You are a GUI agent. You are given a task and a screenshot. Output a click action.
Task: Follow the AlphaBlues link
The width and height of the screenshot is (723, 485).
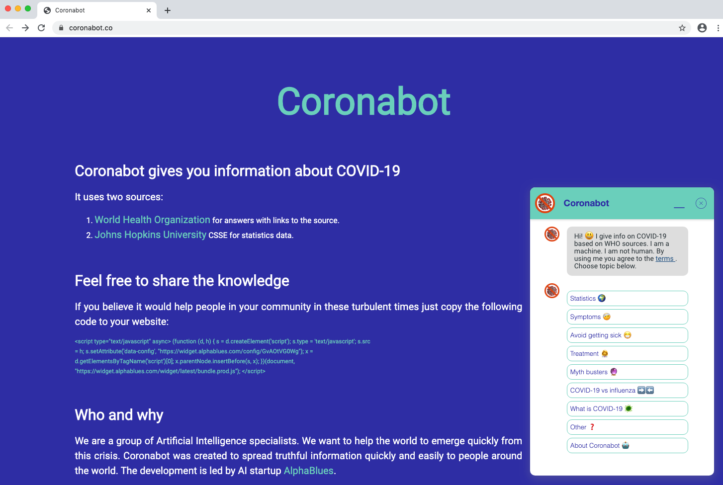(309, 471)
